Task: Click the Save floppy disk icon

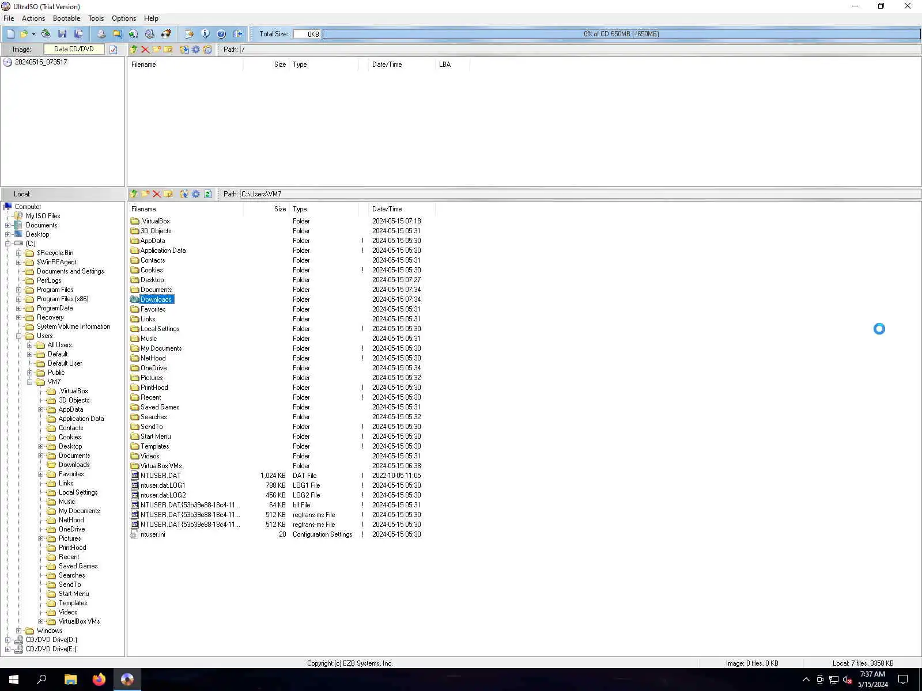Action: point(62,34)
